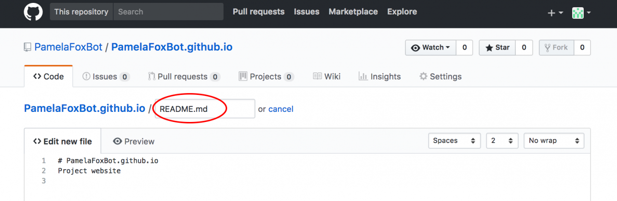Open the Pull requests repository tab
617x201 pixels.
[184, 76]
